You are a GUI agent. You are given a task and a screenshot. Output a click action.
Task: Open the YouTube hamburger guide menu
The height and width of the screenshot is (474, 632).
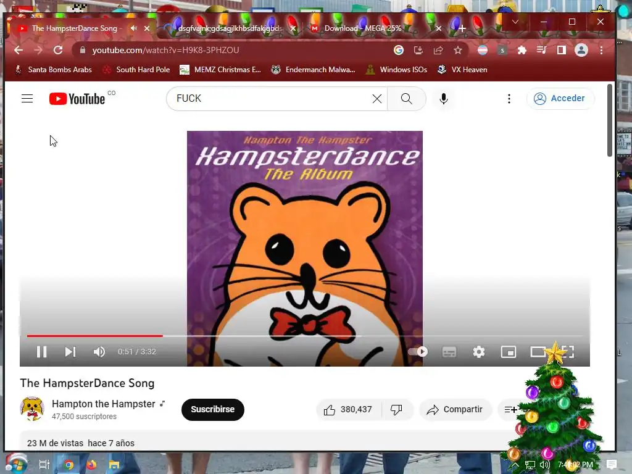[27, 98]
